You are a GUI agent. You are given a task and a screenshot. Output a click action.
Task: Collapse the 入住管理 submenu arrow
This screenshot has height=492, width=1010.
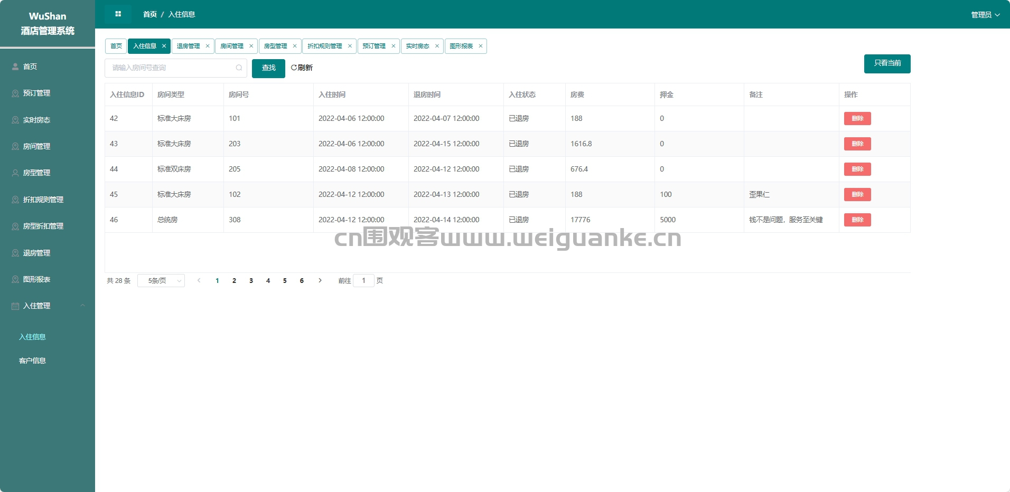click(82, 306)
